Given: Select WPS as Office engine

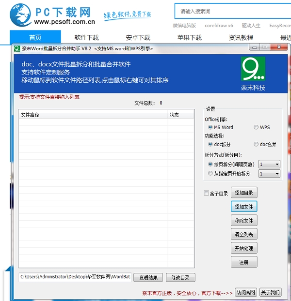Looking at the screenshot, I should coord(262,127).
